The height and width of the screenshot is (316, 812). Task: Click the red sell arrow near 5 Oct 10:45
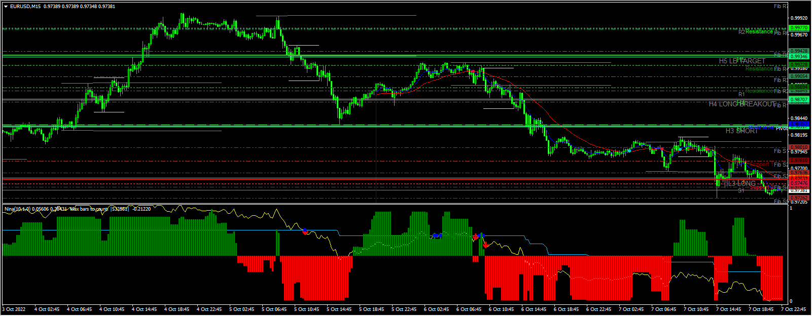[305, 232]
